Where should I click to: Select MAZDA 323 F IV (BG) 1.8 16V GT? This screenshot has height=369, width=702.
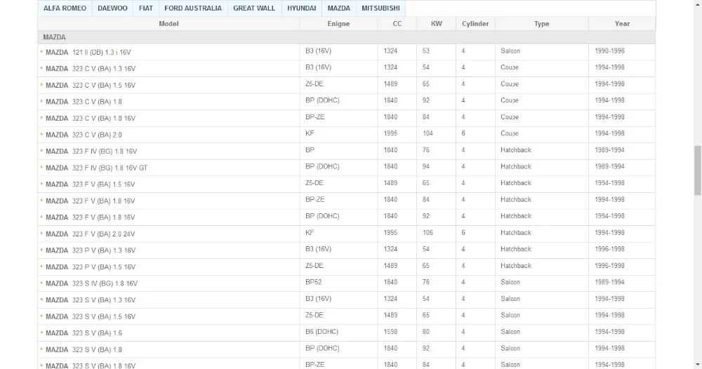point(96,168)
